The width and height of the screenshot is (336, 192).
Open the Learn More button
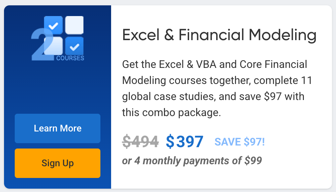pos(58,128)
